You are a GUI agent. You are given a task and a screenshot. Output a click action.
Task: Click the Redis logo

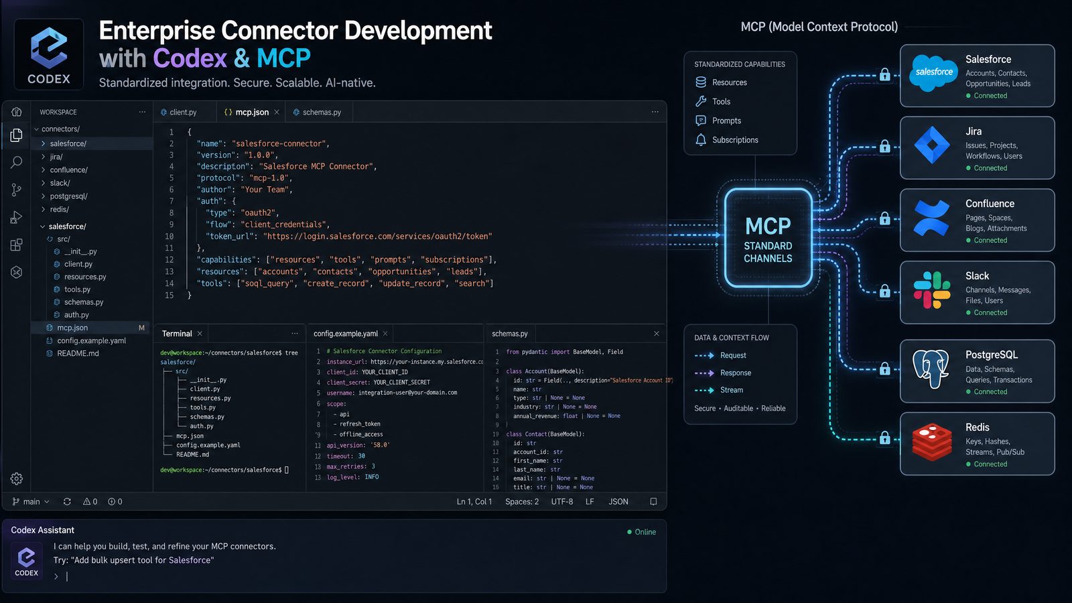point(932,442)
